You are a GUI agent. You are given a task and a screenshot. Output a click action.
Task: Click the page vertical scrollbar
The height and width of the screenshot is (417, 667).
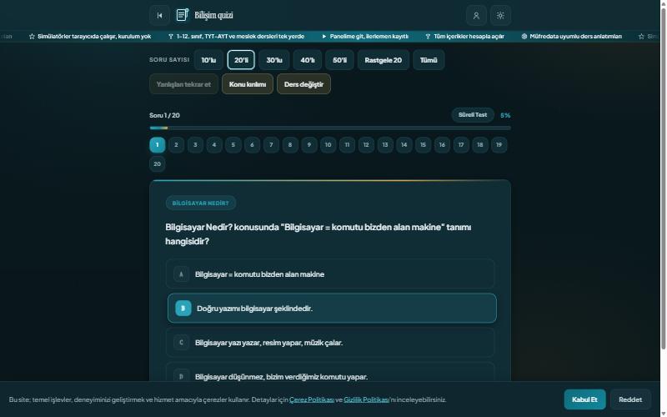click(663, 178)
